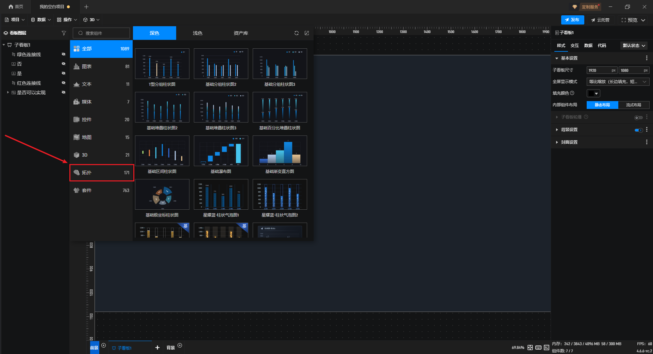The height and width of the screenshot is (354, 653).
Task: Click the 填充颜色 help icon
Action: [572, 93]
